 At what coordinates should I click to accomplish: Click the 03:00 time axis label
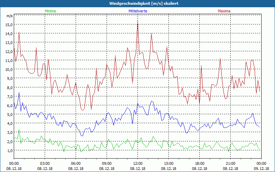coord(45,164)
